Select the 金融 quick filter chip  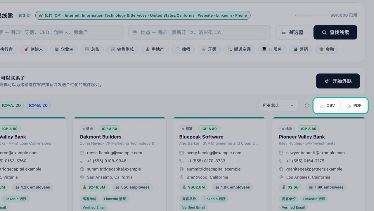[327, 49]
